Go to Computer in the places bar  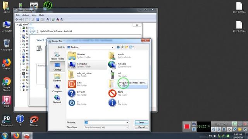(57, 88)
